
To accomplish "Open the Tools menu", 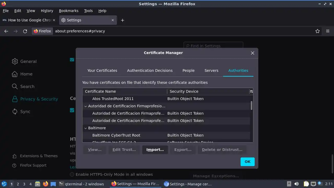I will point(88,11).
